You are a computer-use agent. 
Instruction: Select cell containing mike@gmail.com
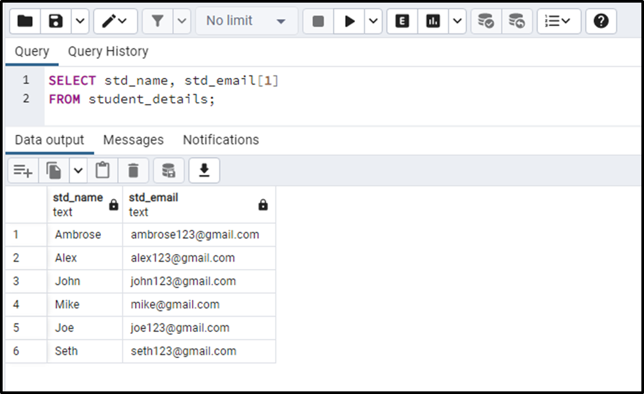tap(199, 304)
